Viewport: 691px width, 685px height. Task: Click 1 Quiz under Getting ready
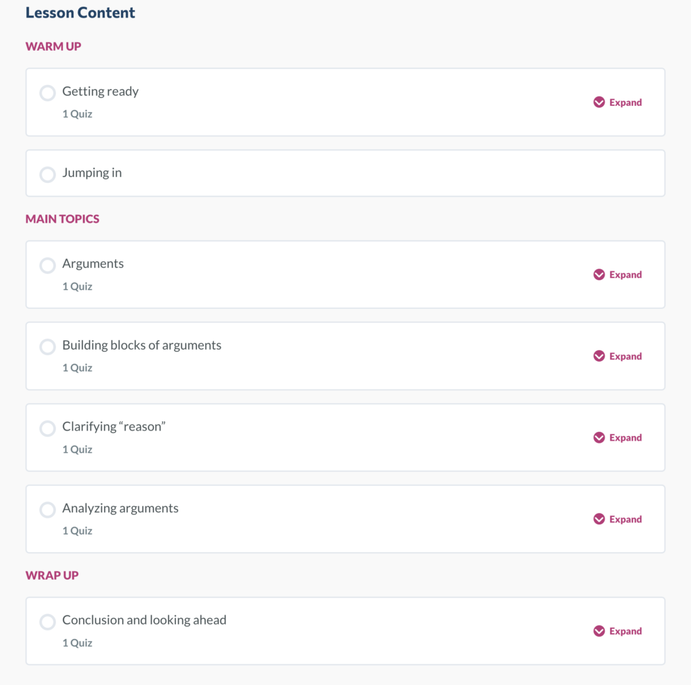click(x=77, y=114)
